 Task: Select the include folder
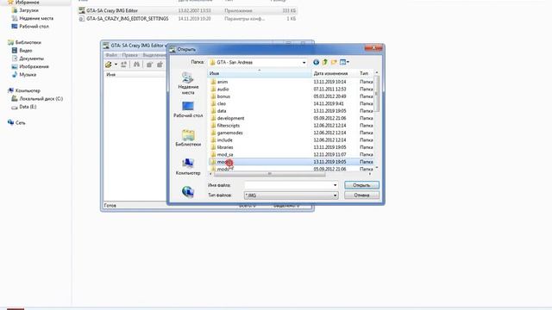point(224,139)
